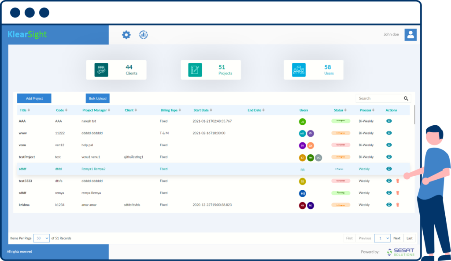
Task: Open the settings gear icon
Action: pos(126,35)
